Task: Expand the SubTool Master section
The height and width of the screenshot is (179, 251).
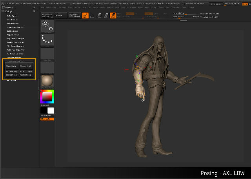Action: pos(14,57)
